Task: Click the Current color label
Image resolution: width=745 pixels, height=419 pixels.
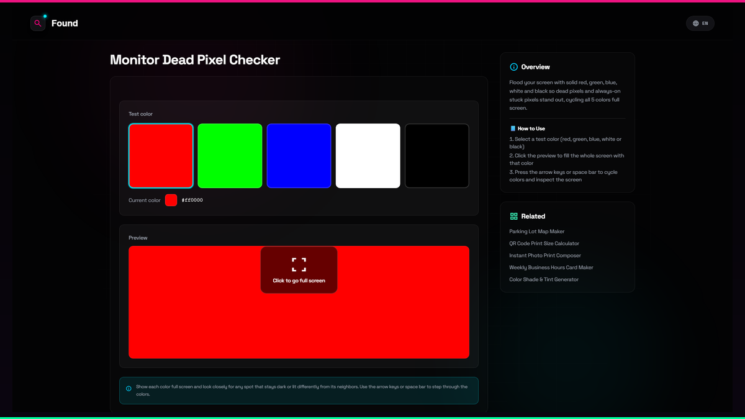Action: click(145, 200)
